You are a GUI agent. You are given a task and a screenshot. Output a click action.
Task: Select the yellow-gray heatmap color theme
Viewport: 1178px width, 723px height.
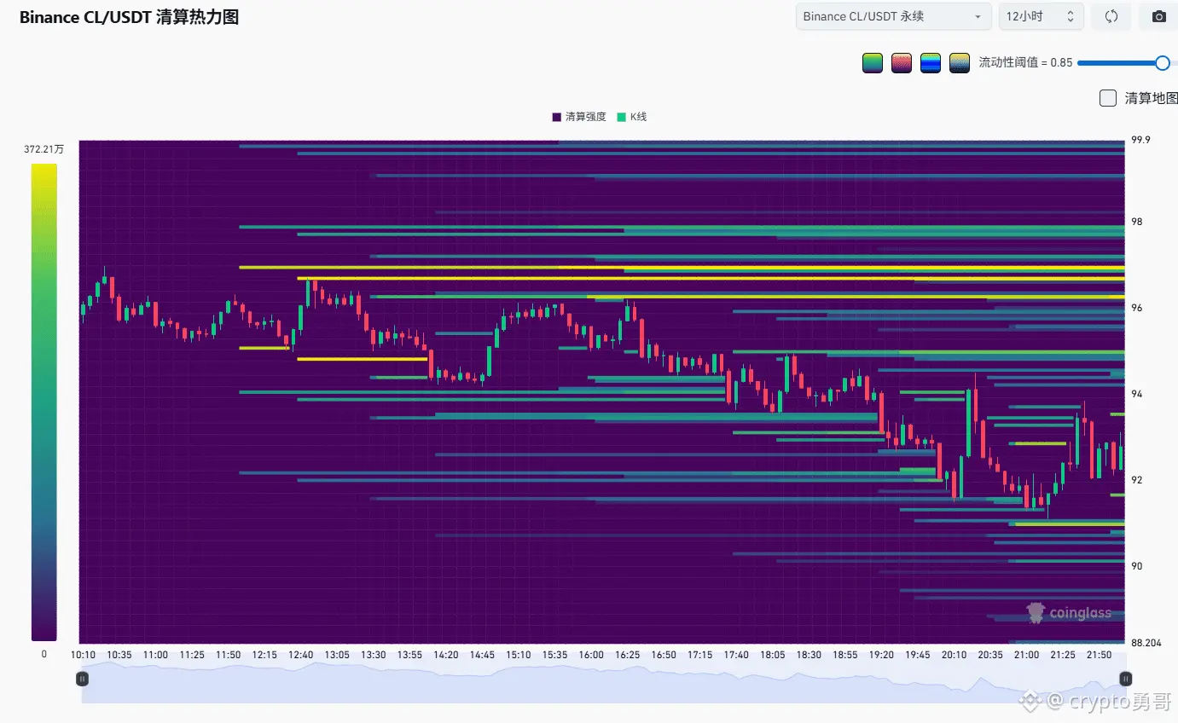[960, 63]
